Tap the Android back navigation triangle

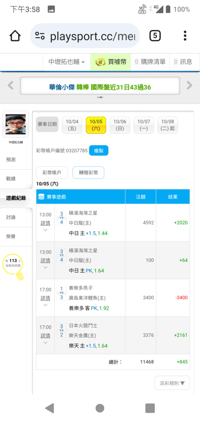click(49, 408)
